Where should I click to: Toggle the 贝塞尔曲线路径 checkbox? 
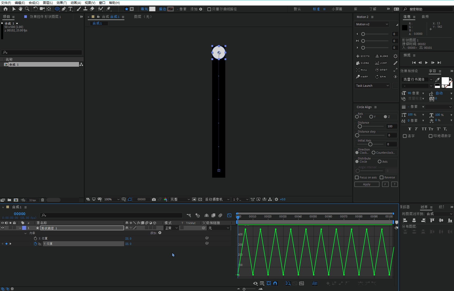(209, 9)
